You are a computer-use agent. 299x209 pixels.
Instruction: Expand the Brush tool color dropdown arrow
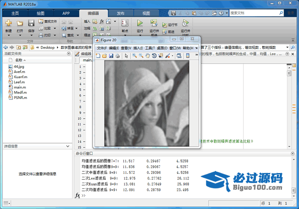(171, 56)
